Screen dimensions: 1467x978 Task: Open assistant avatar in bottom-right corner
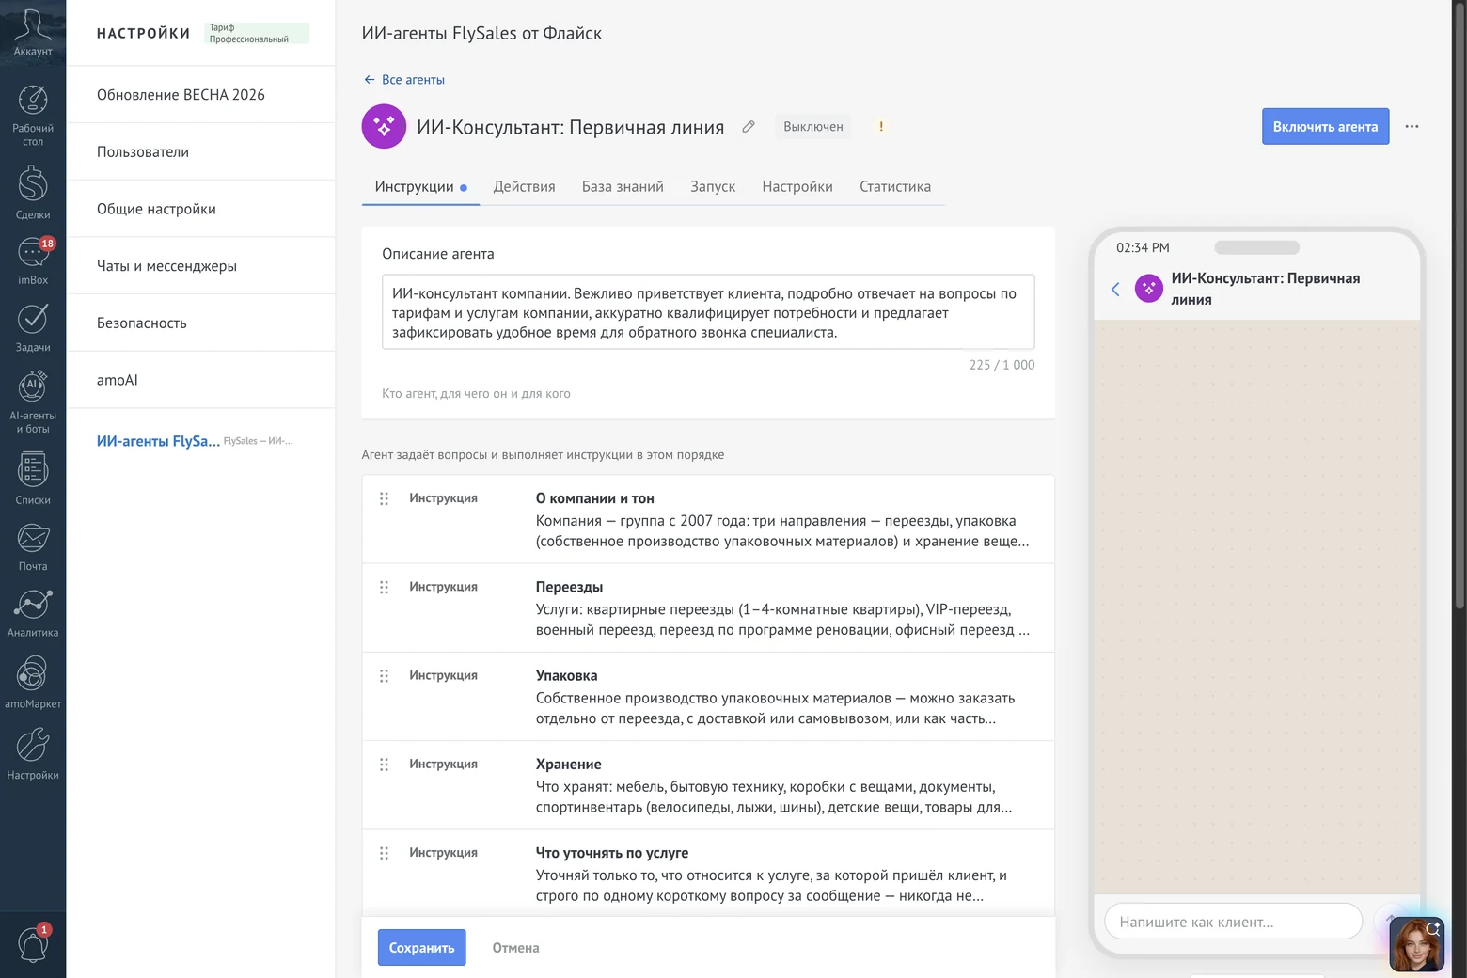click(1416, 944)
